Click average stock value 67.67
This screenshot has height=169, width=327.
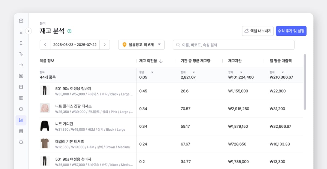point(186,144)
